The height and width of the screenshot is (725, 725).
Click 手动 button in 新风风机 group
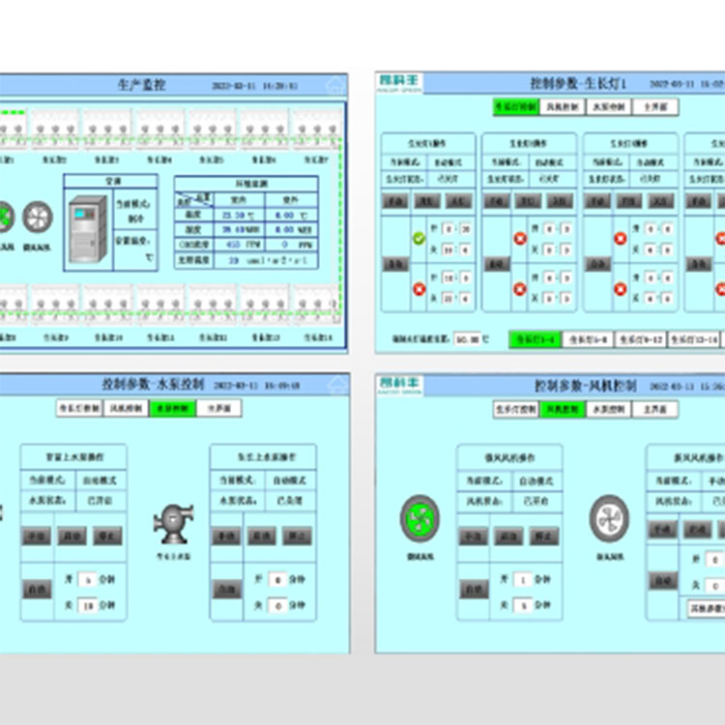663,530
